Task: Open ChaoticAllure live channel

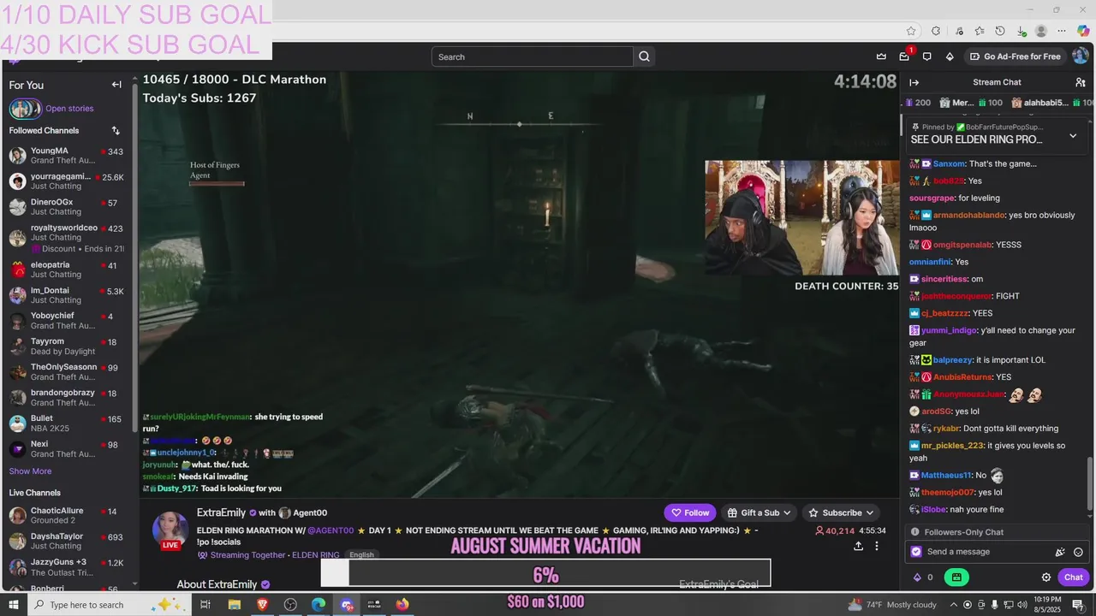Action: click(x=67, y=516)
